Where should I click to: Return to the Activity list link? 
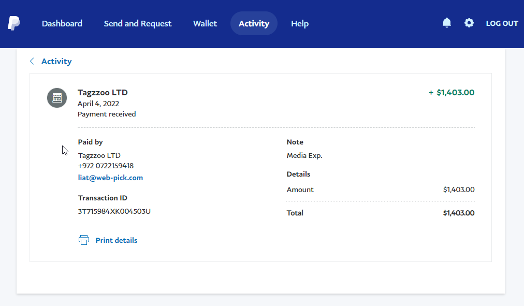coord(56,61)
